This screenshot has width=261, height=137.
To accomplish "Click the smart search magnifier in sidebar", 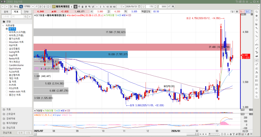I will [25, 17].
